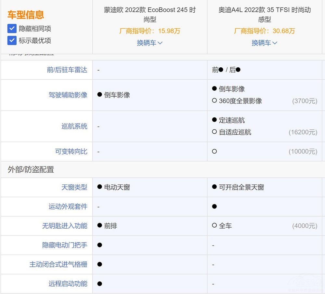Click the 天窗类型 row link
This screenshot has width=325, height=294.
[x=75, y=187]
